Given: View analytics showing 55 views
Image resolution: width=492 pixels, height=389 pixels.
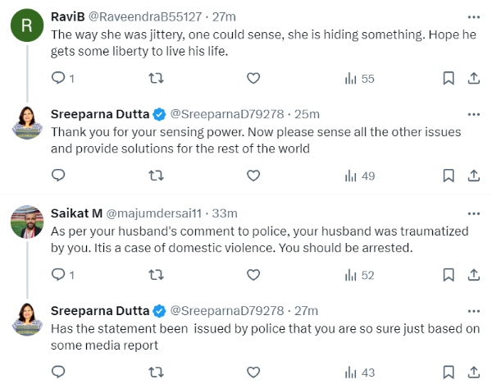Looking at the screenshot, I should [x=359, y=79].
